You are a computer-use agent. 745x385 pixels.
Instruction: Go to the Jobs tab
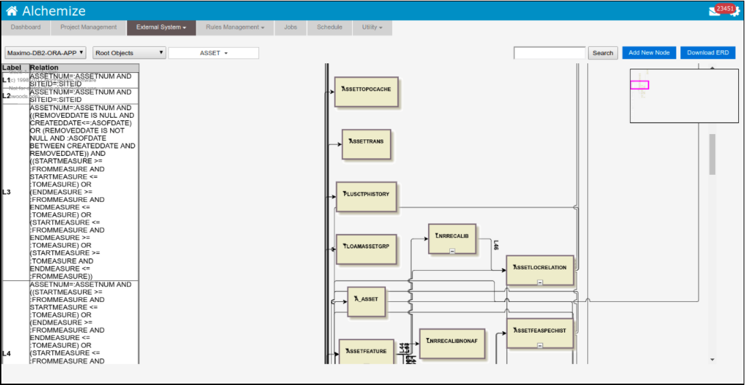coord(290,27)
